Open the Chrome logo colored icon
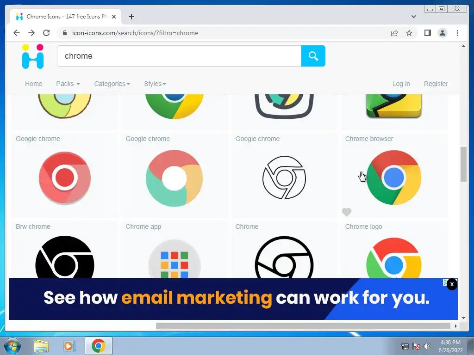This screenshot has width=474, height=355. pos(394,258)
